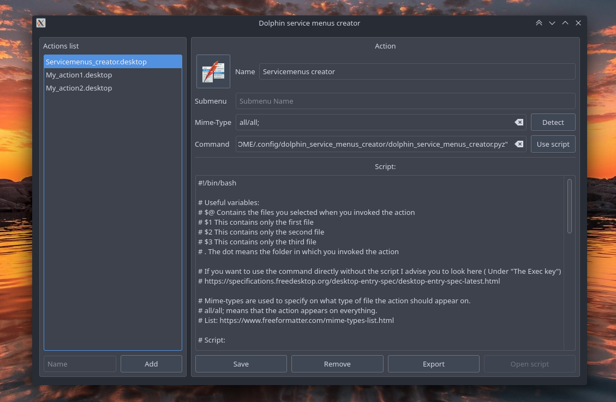
Task: Click the '$3 This contains only the third file' line
Action: coord(258,242)
